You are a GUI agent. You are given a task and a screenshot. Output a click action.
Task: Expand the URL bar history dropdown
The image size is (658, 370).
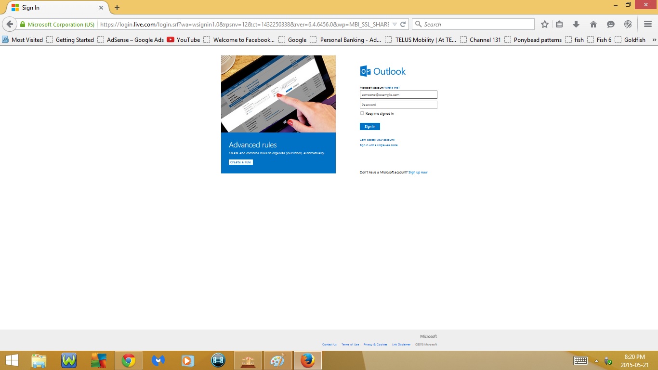395,24
